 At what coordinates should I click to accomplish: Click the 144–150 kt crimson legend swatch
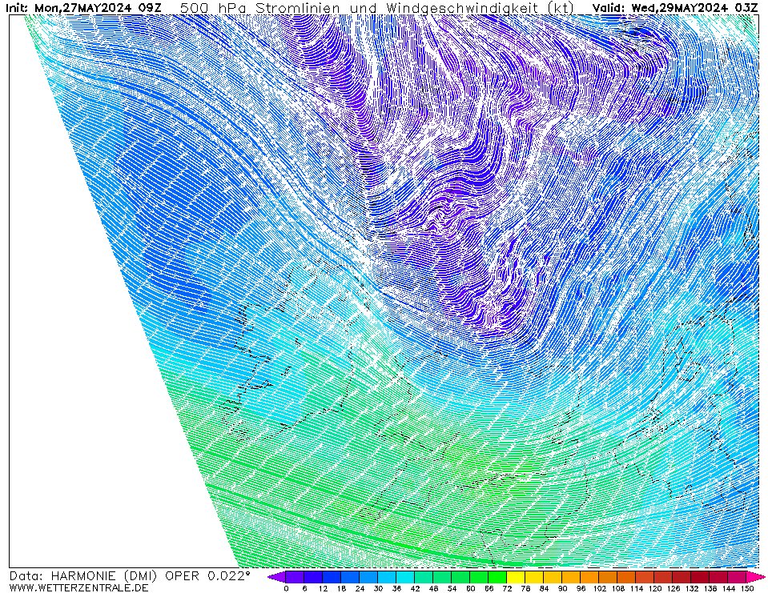point(737,577)
